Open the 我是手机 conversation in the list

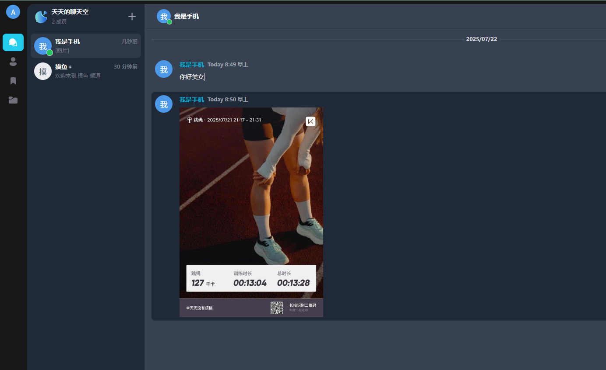click(x=86, y=46)
